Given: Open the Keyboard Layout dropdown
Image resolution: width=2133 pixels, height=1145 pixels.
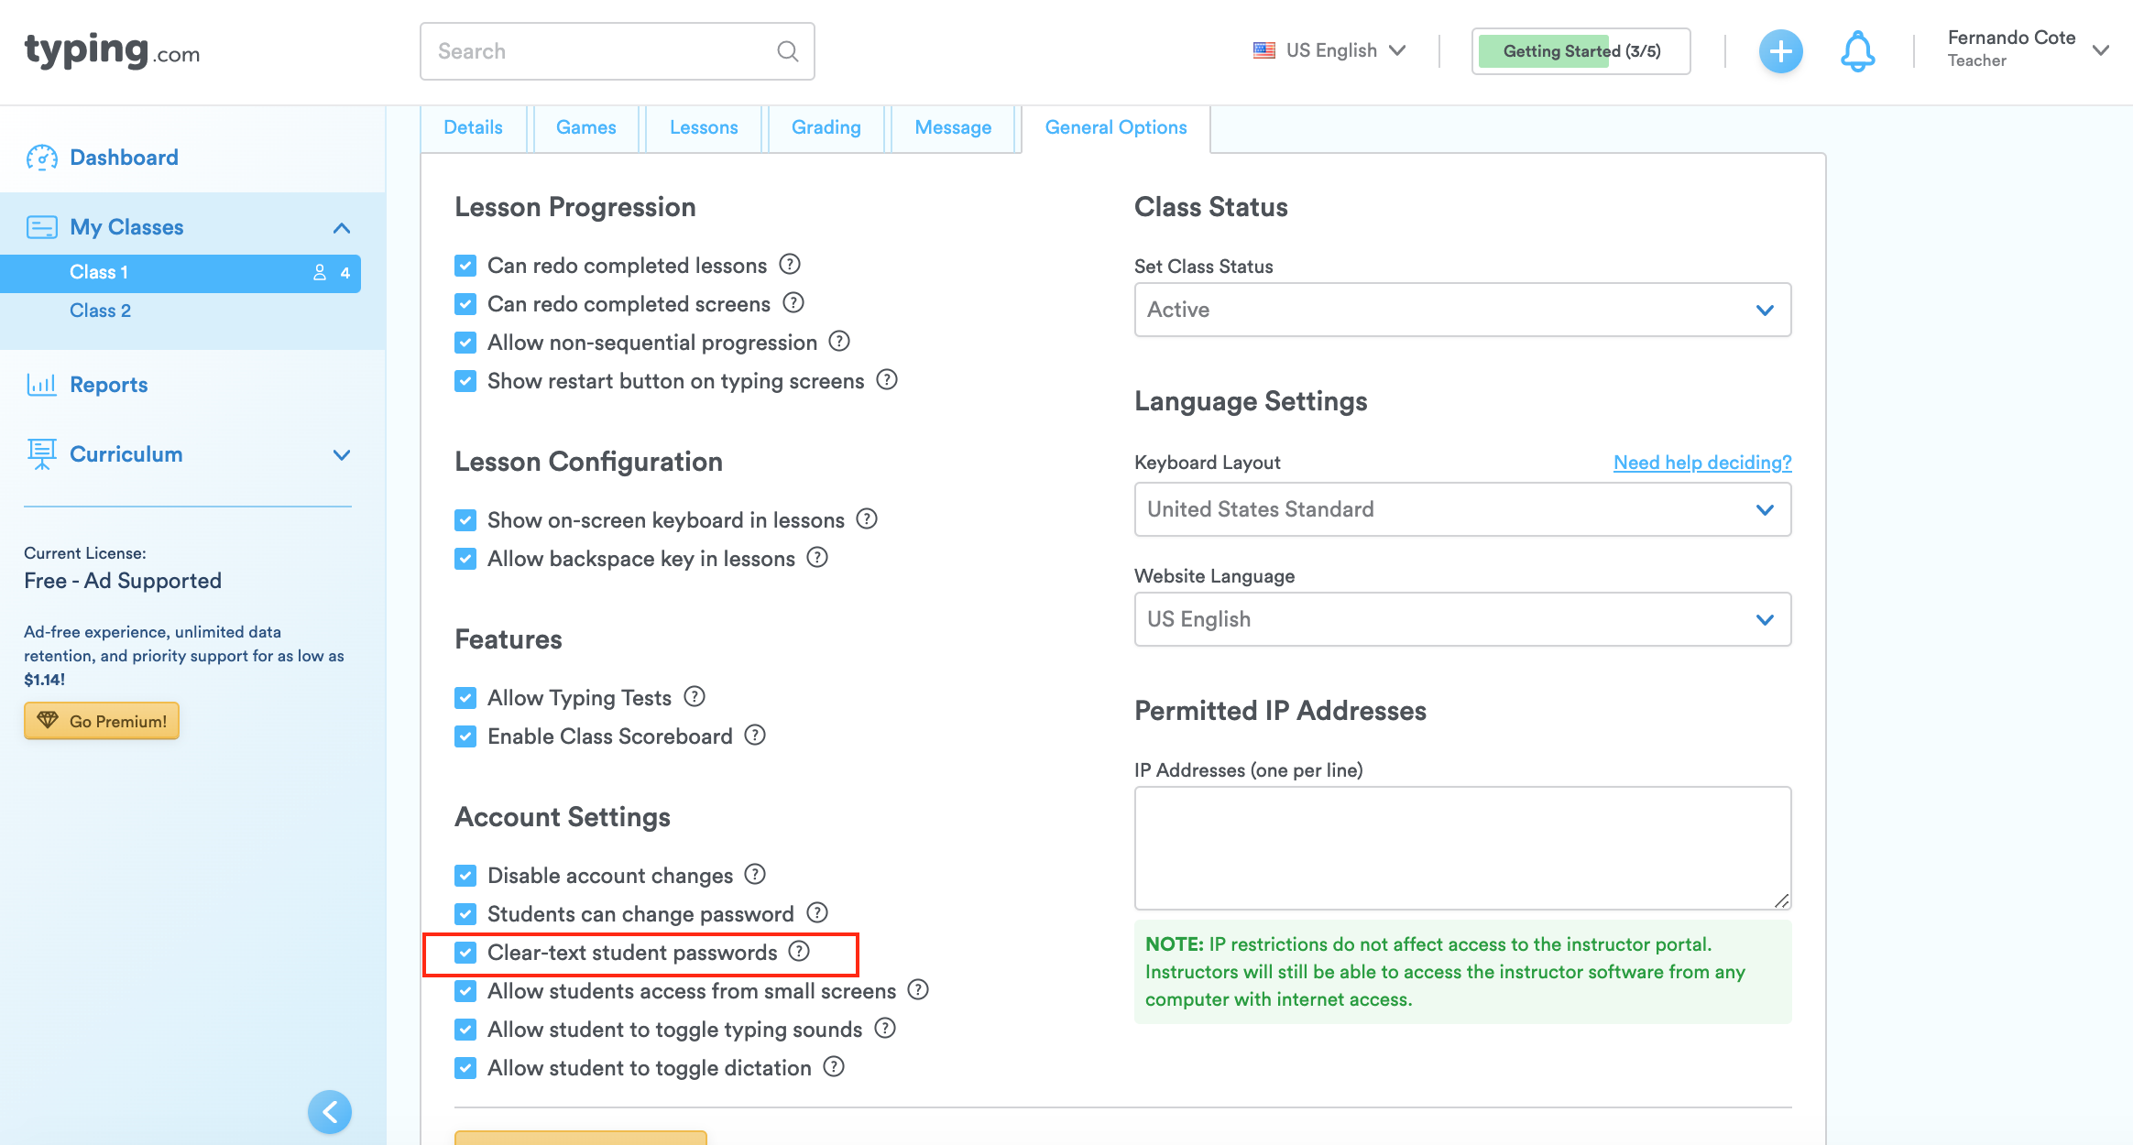Looking at the screenshot, I should coord(1461,509).
